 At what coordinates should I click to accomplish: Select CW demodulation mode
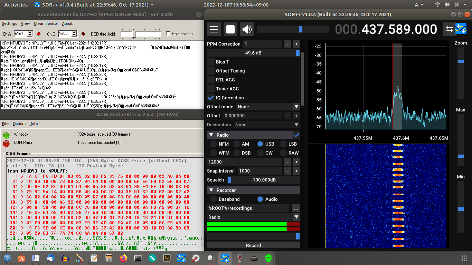pos(260,153)
